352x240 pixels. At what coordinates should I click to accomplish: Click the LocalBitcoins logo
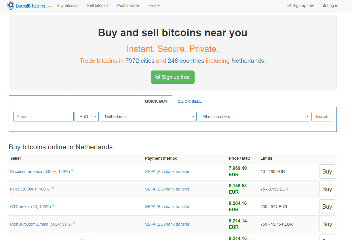30,5
